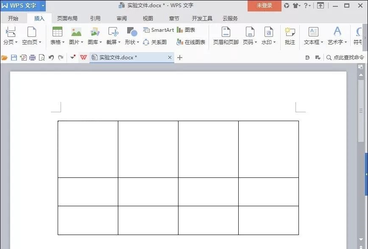Click the 关系图 relationship diagram button
This screenshot has width=368, height=249.
click(155, 42)
